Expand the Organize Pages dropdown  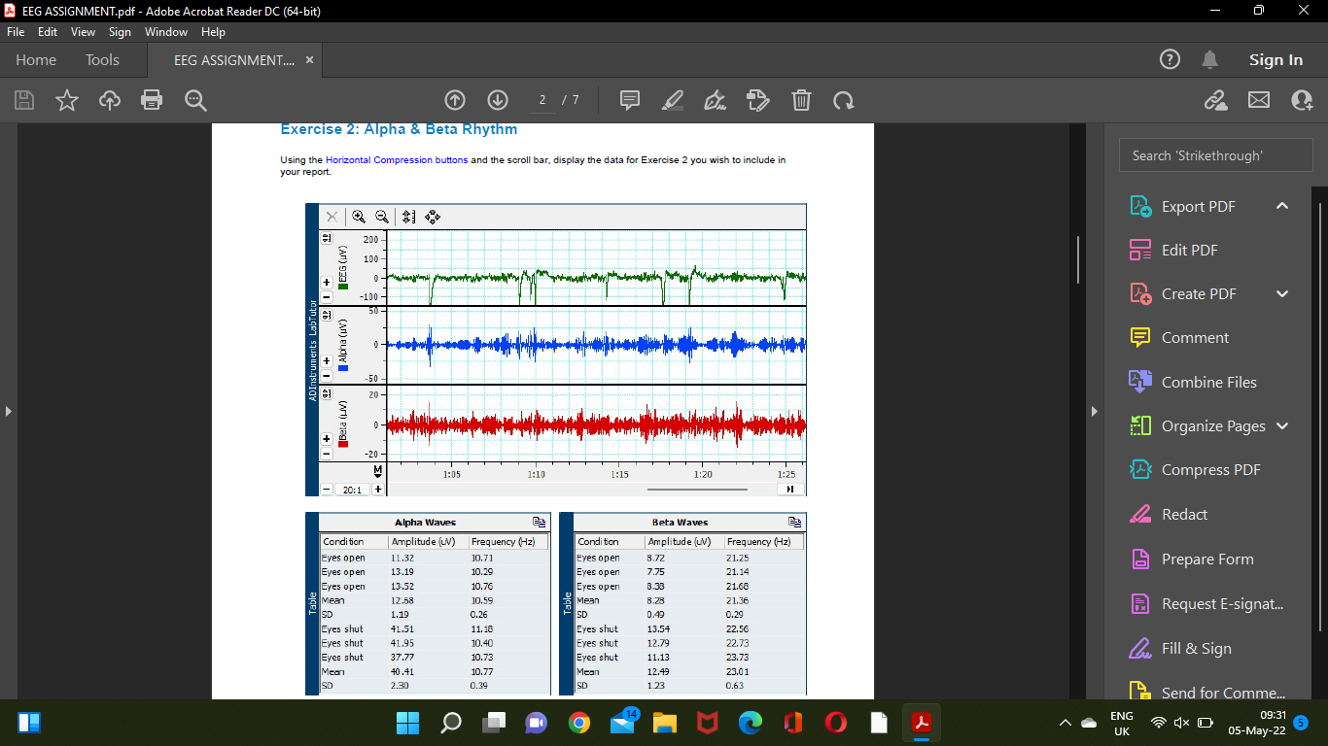pyautogui.click(x=1281, y=425)
